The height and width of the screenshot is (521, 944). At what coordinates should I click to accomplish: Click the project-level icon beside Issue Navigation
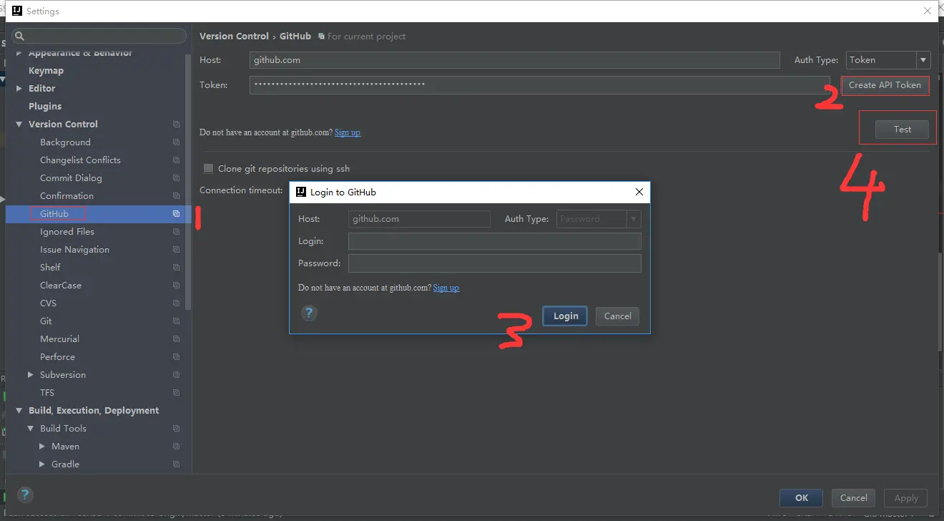(x=176, y=250)
